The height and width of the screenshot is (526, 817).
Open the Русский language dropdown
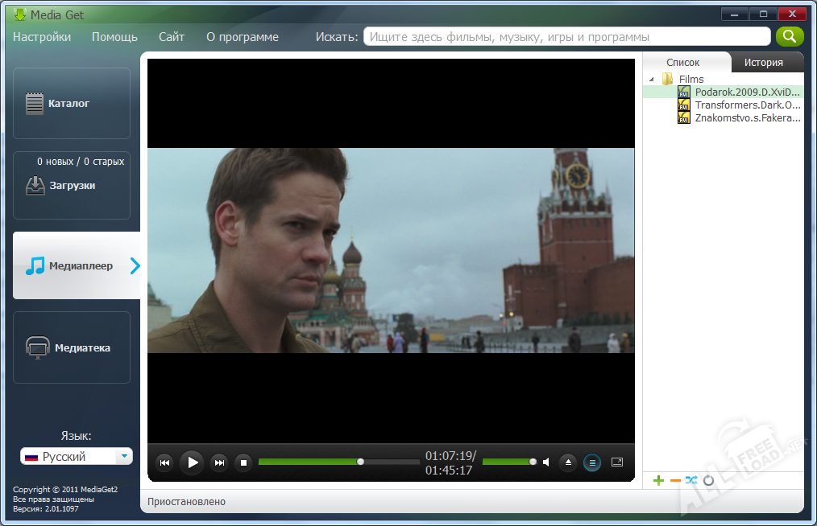click(x=123, y=457)
